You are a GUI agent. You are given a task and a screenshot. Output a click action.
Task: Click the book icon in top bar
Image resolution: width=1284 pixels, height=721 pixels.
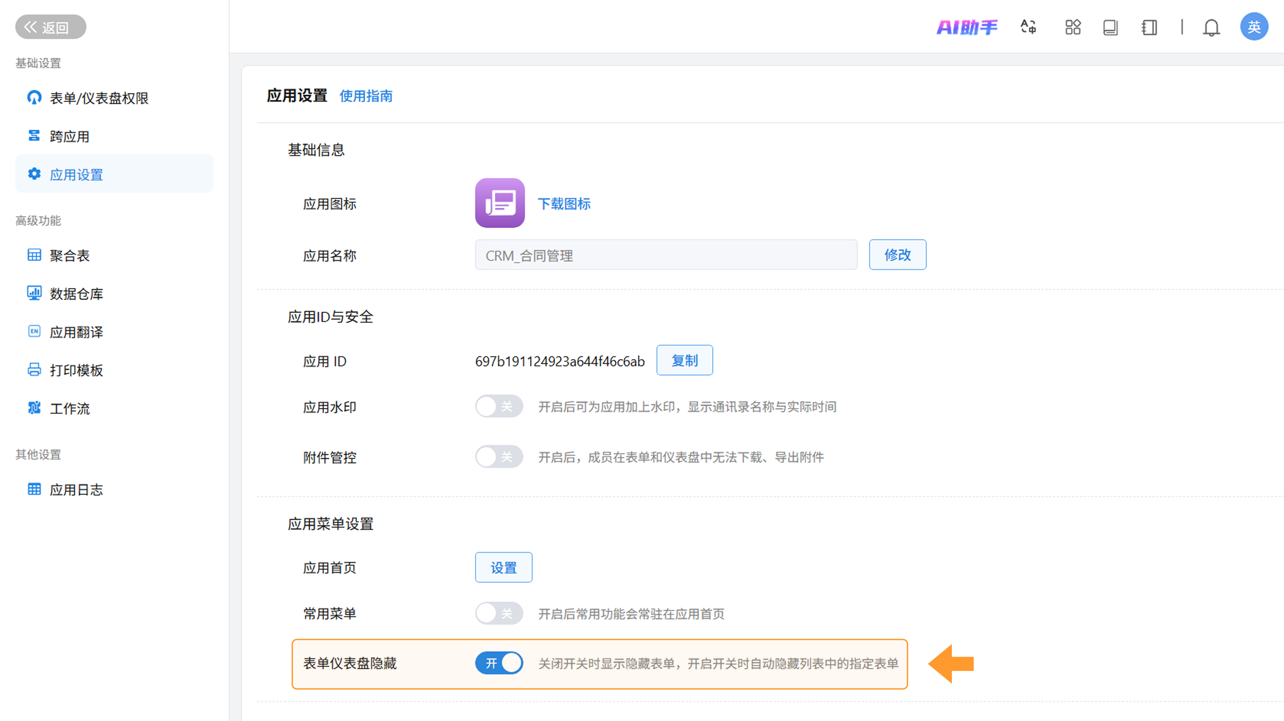pos(1110,27)
